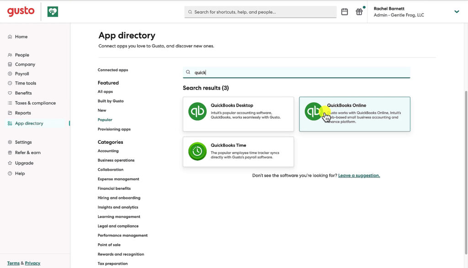Viewport: 468px width, 268px height.
Task: Filter apps by Accounting category
Action: 108,151
